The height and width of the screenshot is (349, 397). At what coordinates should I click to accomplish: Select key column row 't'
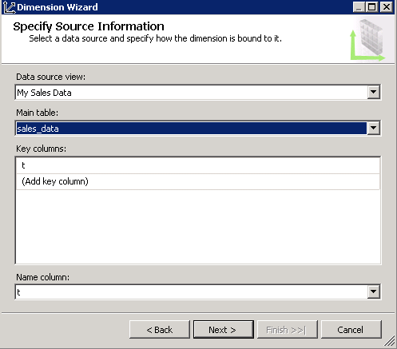click(x=198, y=165)
